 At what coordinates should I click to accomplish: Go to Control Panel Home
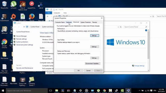[x=23, y=32]
